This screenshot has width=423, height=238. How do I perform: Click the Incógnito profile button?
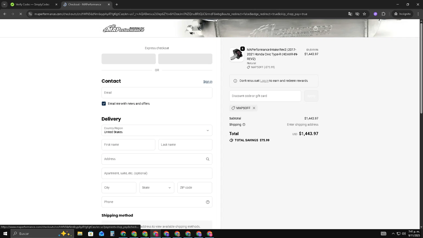pyautogui.click(x=402, y=14)
